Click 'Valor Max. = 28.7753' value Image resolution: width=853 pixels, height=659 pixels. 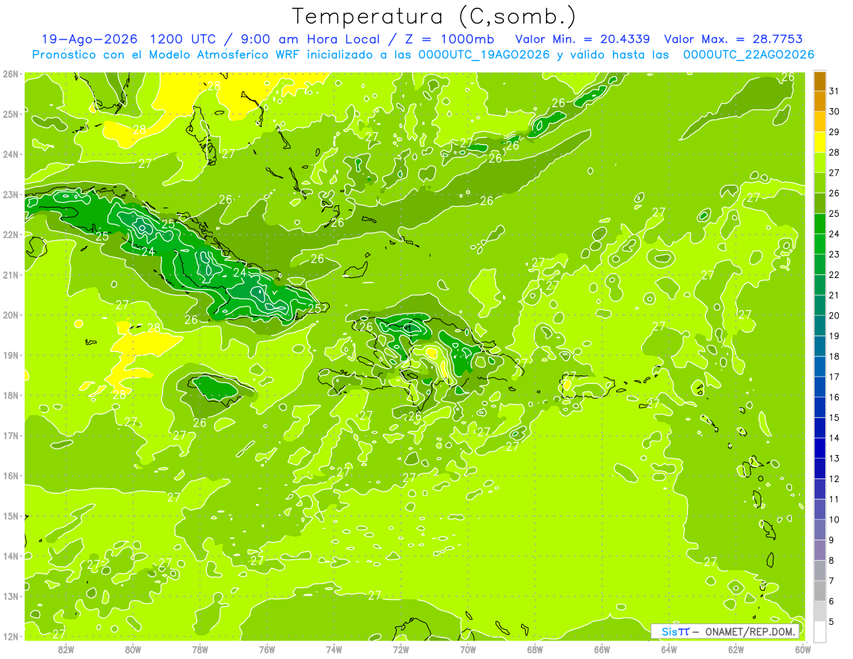coord(734,39)
